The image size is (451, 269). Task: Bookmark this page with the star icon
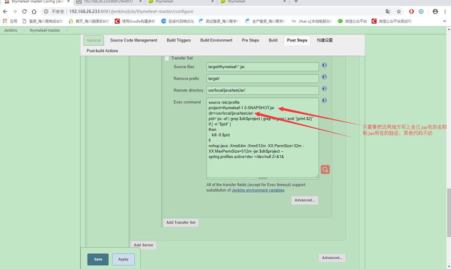(399, 11)
